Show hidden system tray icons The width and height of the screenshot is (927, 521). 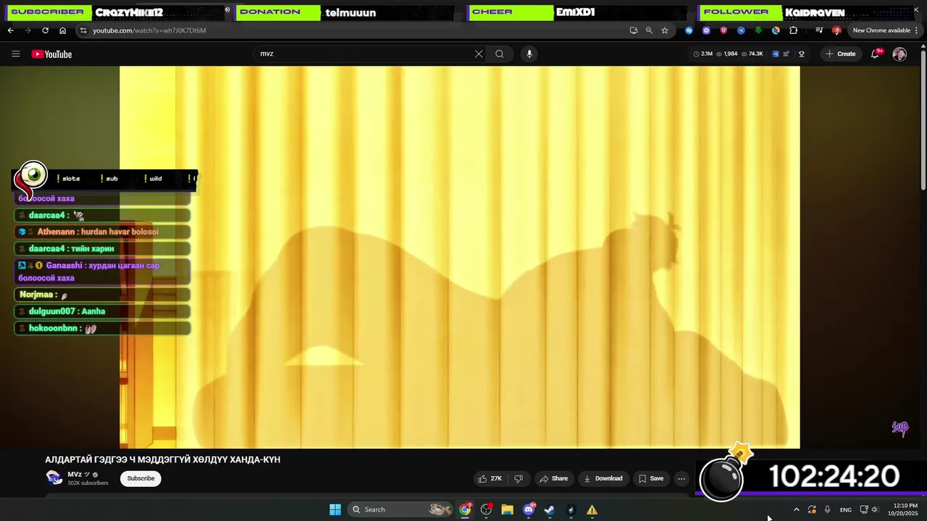coord(797,509)
